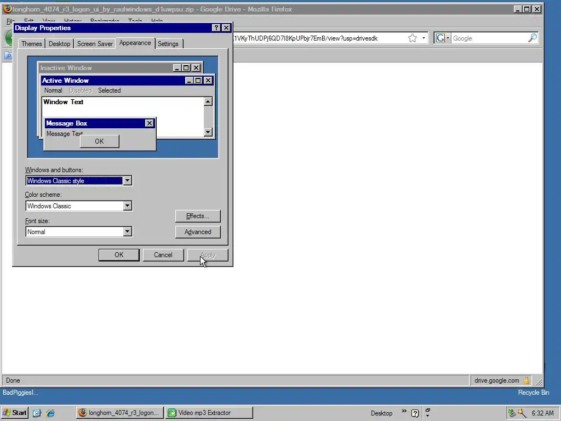
Task: Click the preview scrollbar up arrow
Action: [208, 101]
